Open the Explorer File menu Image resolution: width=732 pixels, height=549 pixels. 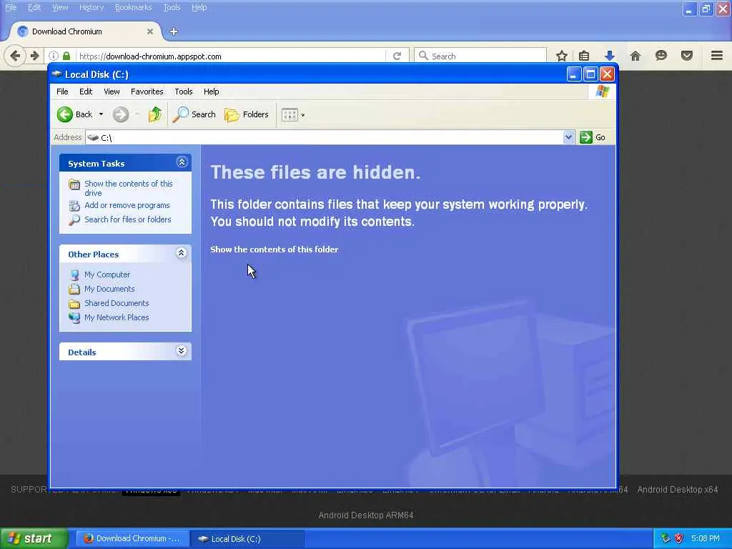(x=62, y=91)
